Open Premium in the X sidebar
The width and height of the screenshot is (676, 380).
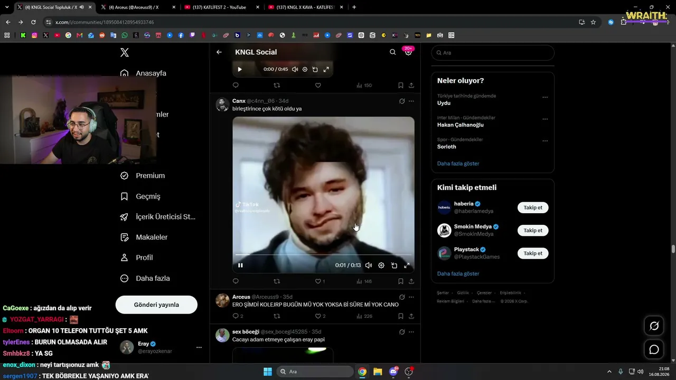(x=144, y=176)
